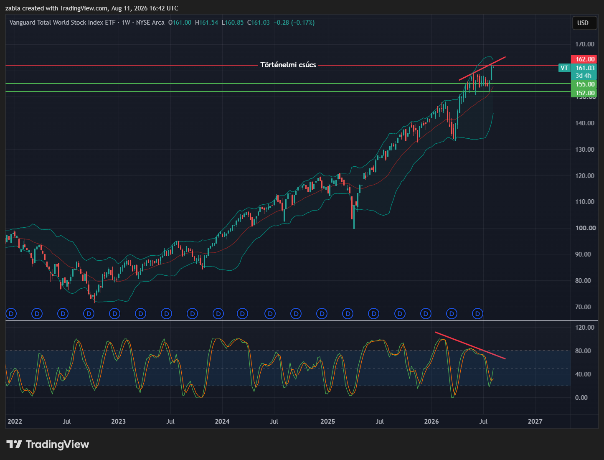Open the March 2022 dividend marker

(37, 313)
